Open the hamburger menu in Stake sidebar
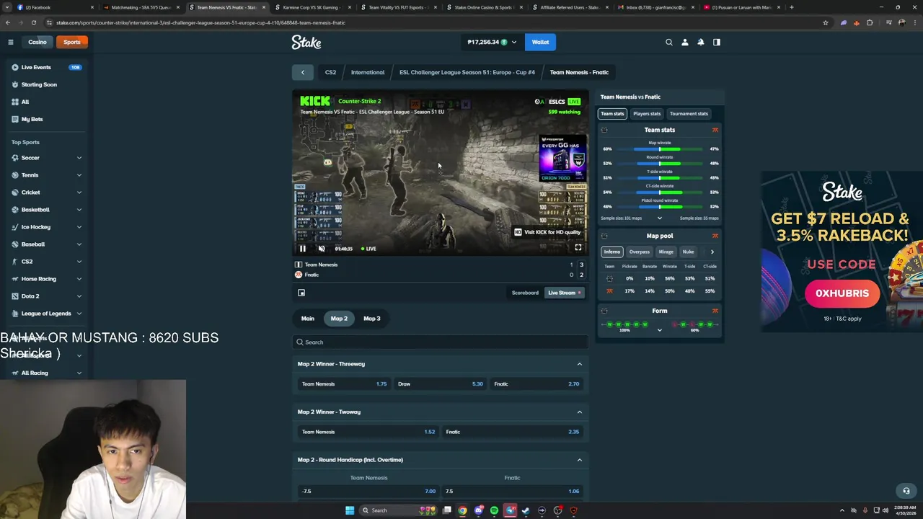This screenshot has width=923, height=519. coord(11,42)
